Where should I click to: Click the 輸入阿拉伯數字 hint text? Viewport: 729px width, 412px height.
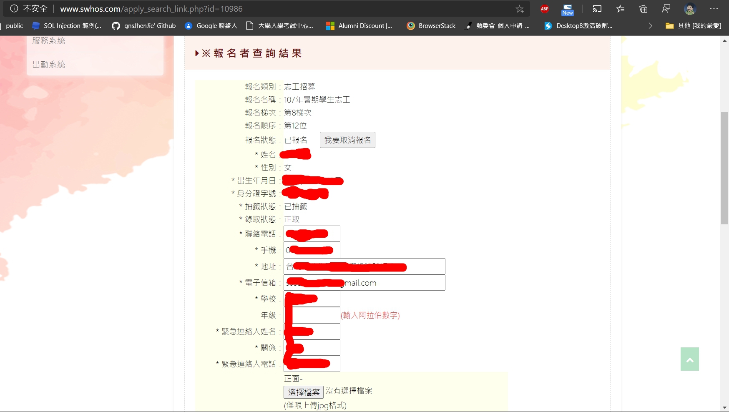pos(370,315)
